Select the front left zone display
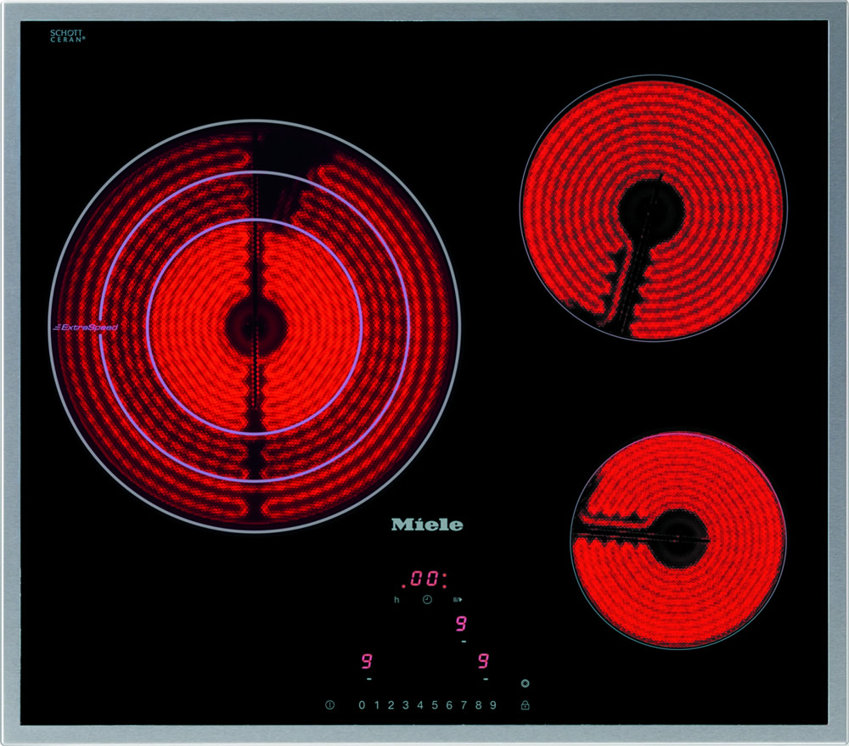Image resolution: width=849 pixels, height=746 pixels. tap(369, 661)
